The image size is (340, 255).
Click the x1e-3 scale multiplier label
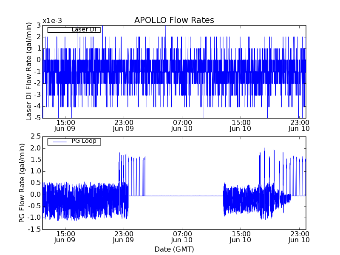click(x=52, y=21)
